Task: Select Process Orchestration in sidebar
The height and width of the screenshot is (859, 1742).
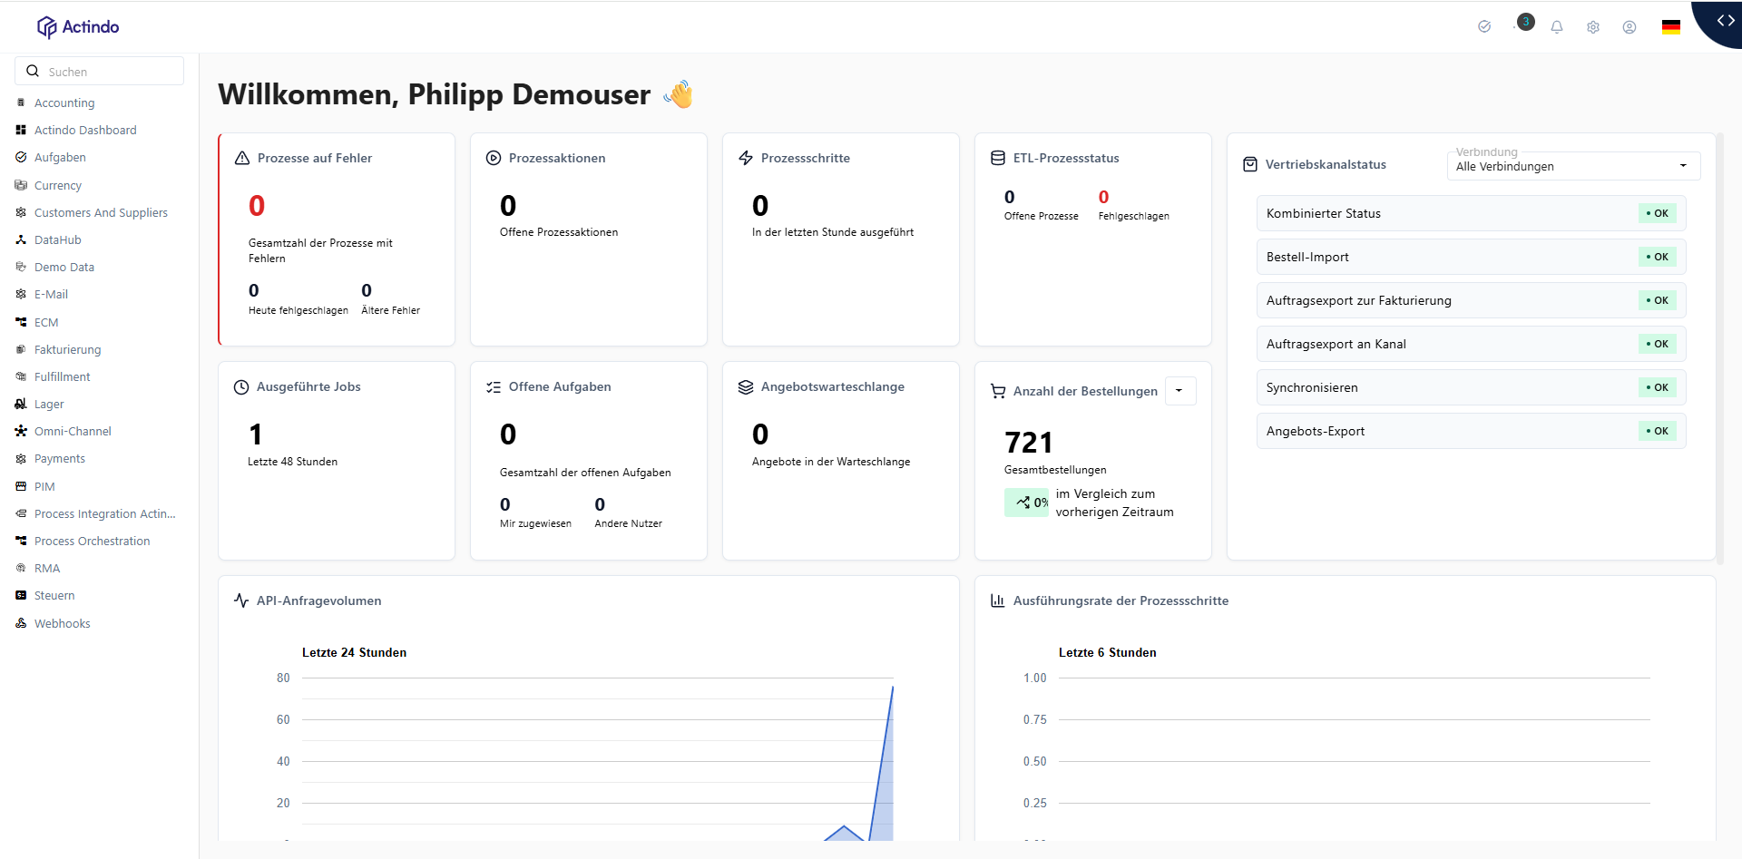Action: pos(92,542)
